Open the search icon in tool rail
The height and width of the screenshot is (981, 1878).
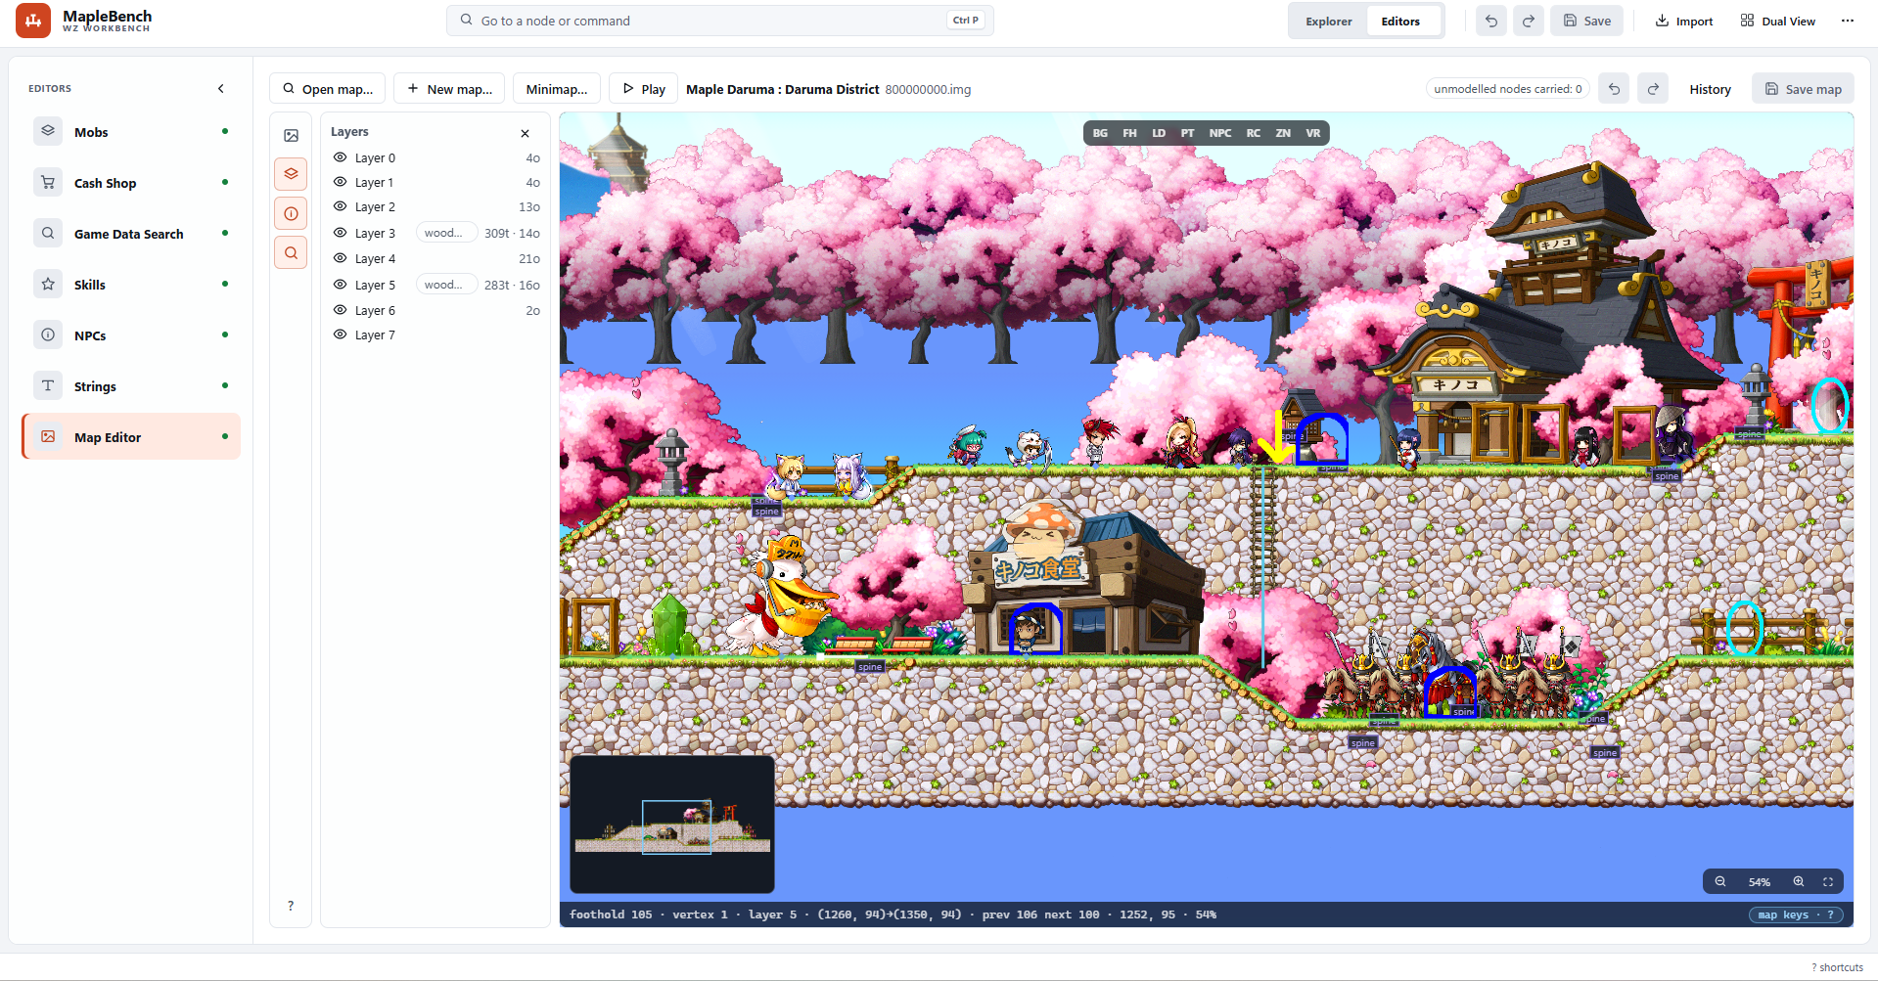click(291, 252)
